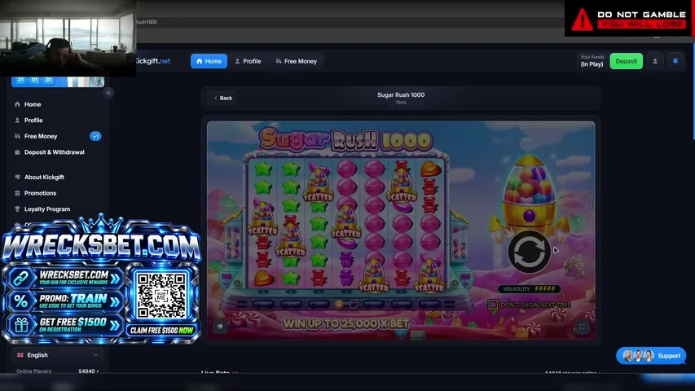Click the Profile sidebar person icon
This screenshot has height=391, width=695.
tap(17, 120)
